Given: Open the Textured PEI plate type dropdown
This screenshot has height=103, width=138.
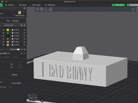Looking at the screenshot, I should [20, 15].
